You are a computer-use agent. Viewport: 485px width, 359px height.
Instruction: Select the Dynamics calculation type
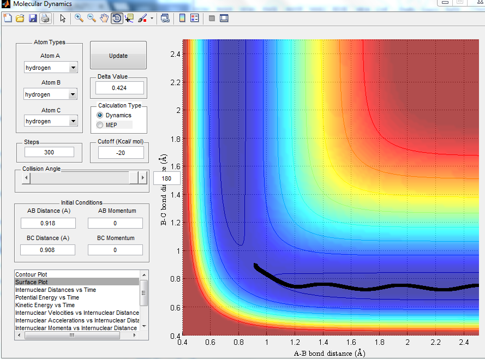pyautogui.click(x=99, y=116)
